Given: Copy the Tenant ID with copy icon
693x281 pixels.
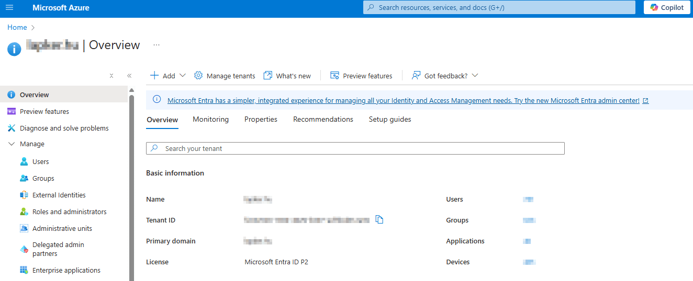Looking at the screenshot, I should (379, 220).
